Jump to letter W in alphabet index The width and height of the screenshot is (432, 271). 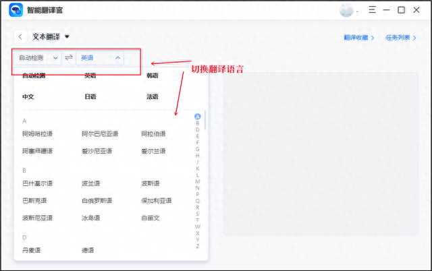click(198, 227)
